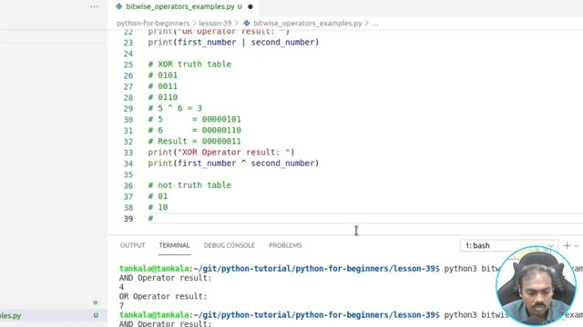Switch to the OUTPUT panel tab

[132, 245]
